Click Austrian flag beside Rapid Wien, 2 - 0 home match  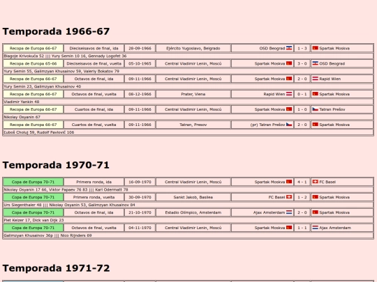click(315, 79)
